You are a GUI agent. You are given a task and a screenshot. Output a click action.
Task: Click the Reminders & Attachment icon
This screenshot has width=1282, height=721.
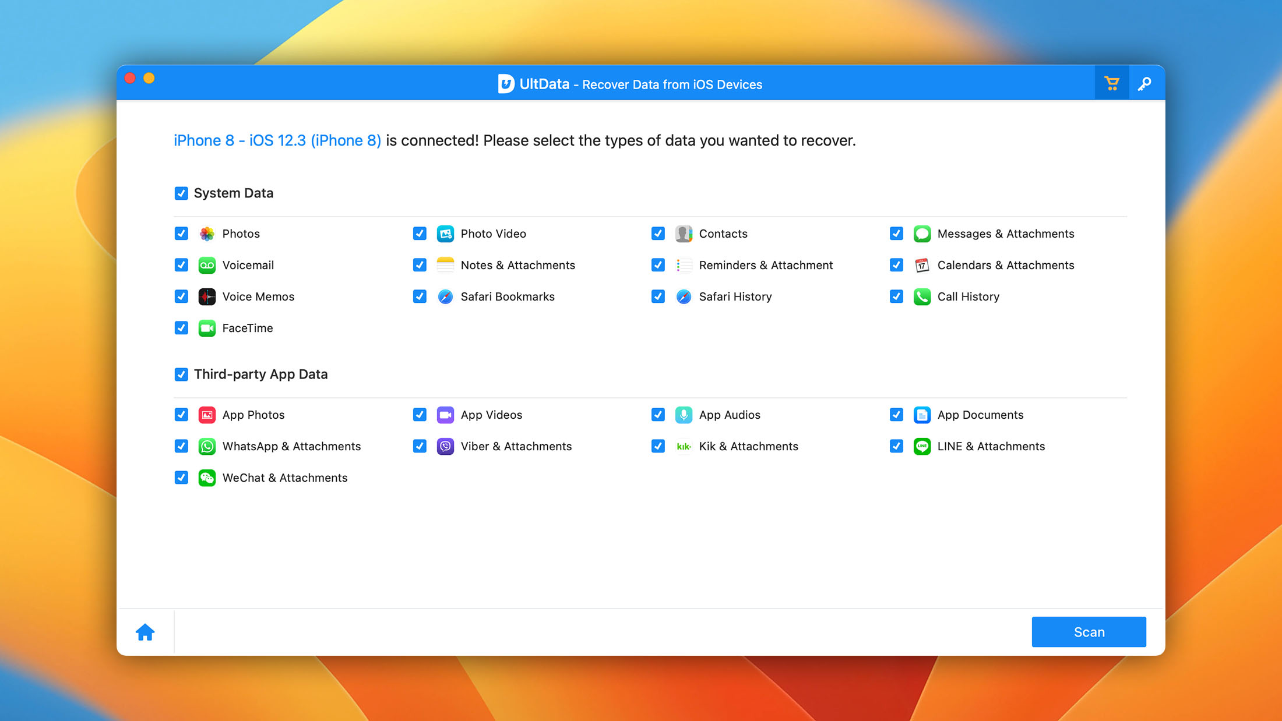pyautogui.click(x=684, y=265)
